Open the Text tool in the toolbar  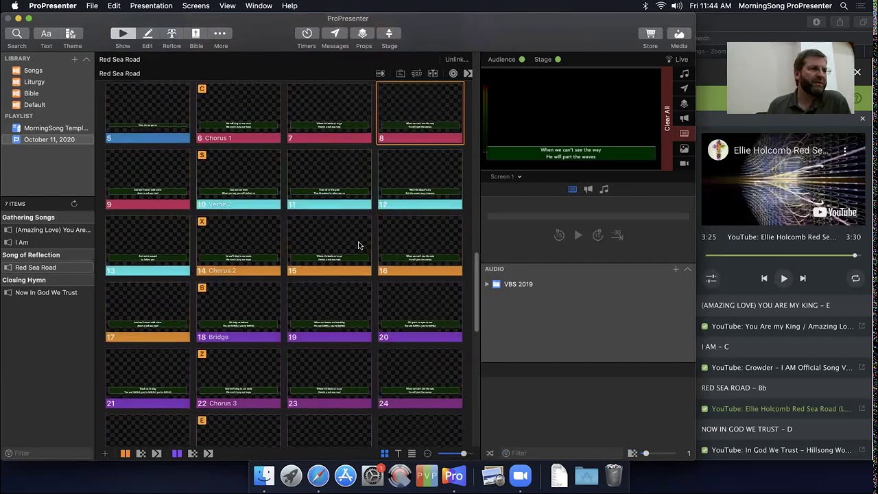[x=46, y=34]
